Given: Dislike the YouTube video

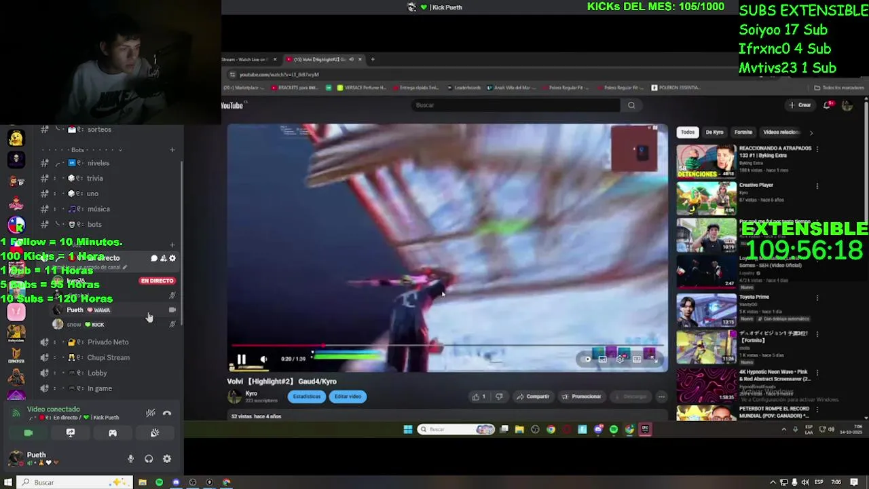Looking at the screenshot, I should pos(499,397).
